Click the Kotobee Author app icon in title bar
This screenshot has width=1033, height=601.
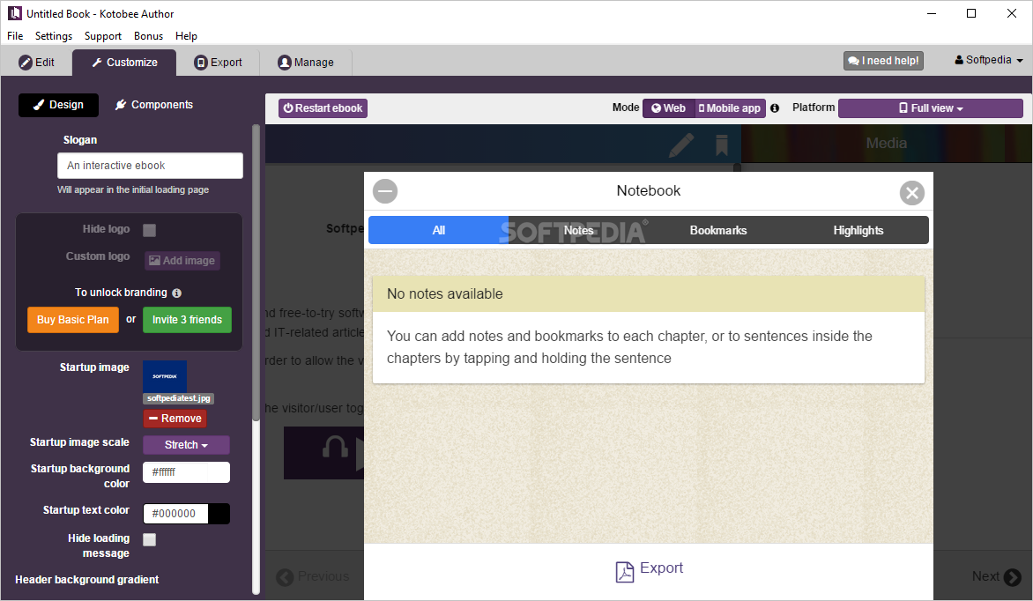[14, 13]
